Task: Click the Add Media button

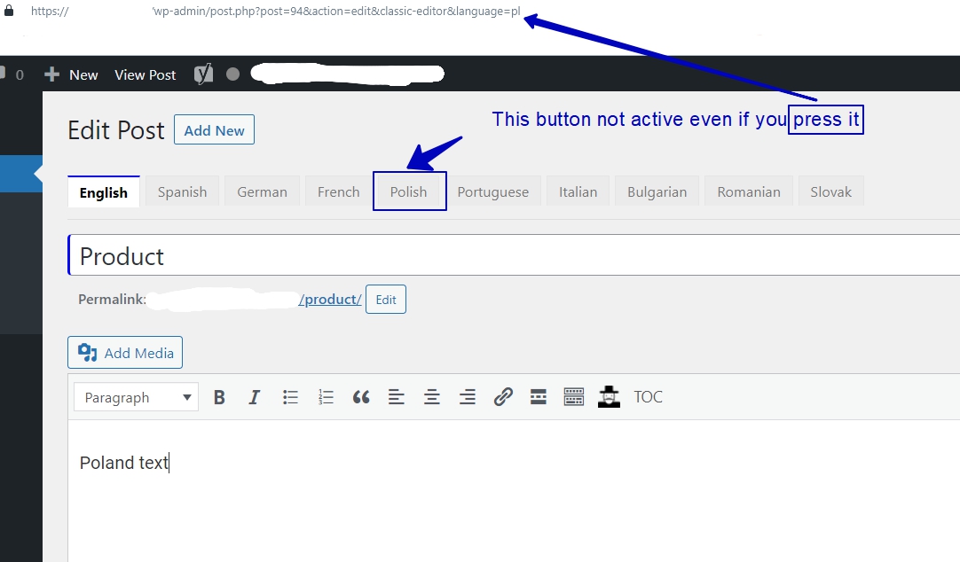Action: 125,353
